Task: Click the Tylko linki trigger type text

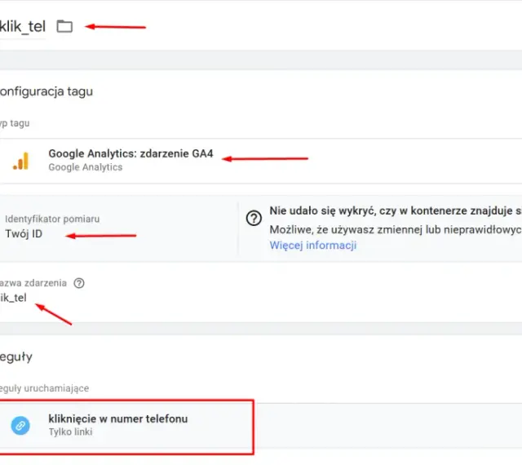Action: [x=71, y=432]
